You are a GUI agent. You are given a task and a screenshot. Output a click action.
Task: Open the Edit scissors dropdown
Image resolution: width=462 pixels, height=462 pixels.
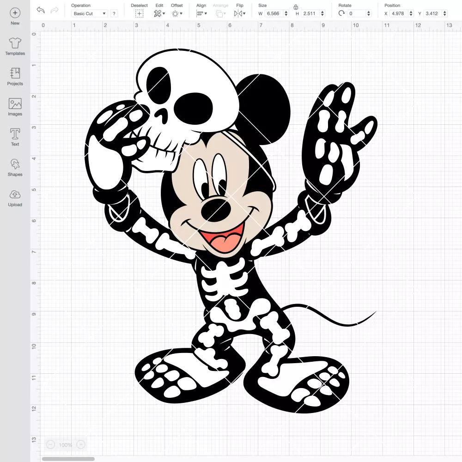(159, 13)
